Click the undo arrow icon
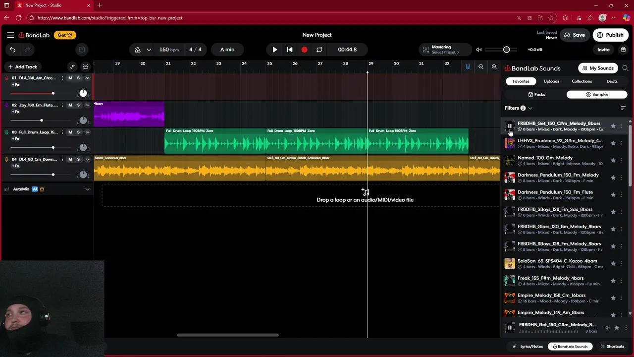Viewport: 634px width, 357px height. 12,50
